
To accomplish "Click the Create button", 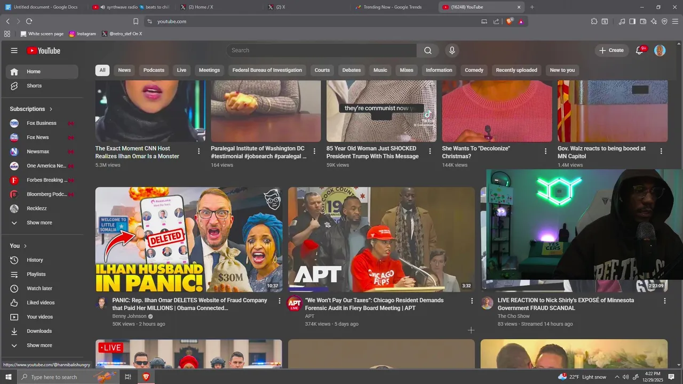I will coord(611,50).
